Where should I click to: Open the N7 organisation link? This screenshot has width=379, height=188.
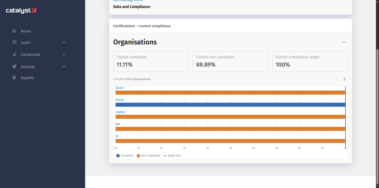pyautogui.click(x=117, y=136)
